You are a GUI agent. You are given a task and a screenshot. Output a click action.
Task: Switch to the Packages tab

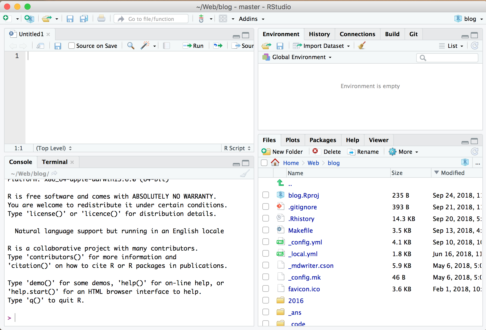point(323,140)
